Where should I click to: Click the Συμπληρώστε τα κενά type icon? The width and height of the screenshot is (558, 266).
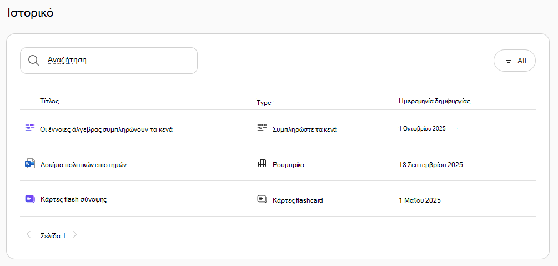point(262,128)
